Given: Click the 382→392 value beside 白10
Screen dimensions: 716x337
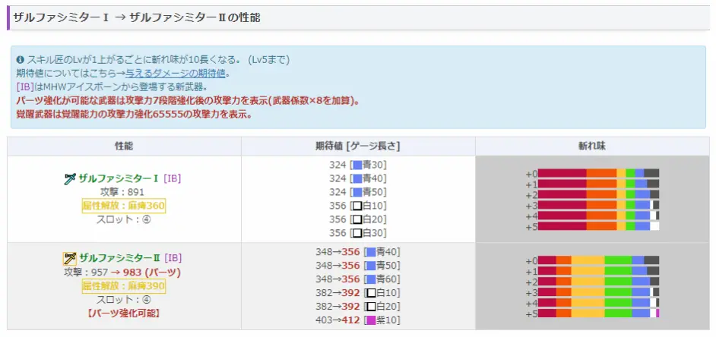Looking at the screenshot, I should tap(337, 293).
